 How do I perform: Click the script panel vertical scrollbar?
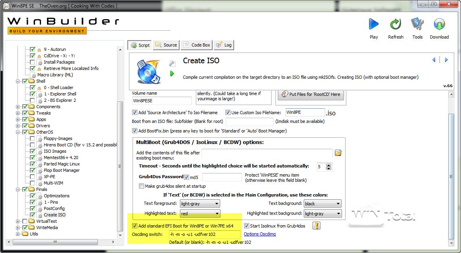451,176
